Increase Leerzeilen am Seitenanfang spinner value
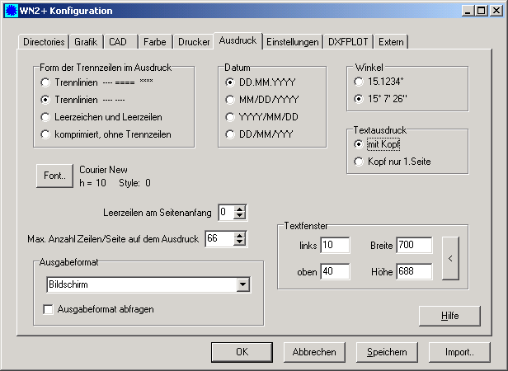The width and height of the screenshot is (508, 371). (x=240, y=209)
